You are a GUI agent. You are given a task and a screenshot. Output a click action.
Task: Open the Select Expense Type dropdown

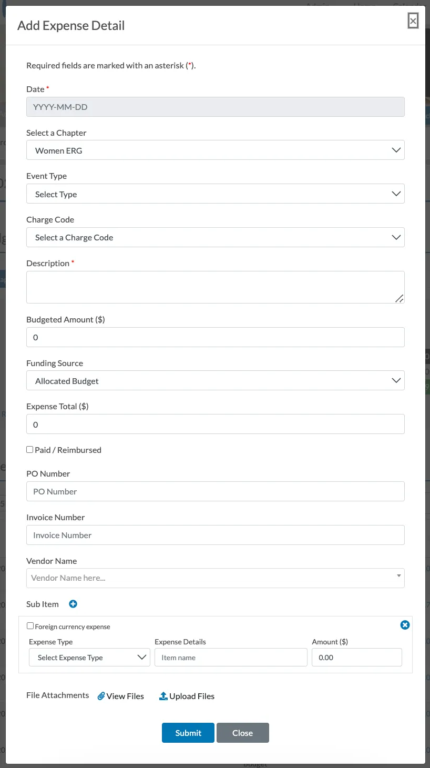(90, 658)
